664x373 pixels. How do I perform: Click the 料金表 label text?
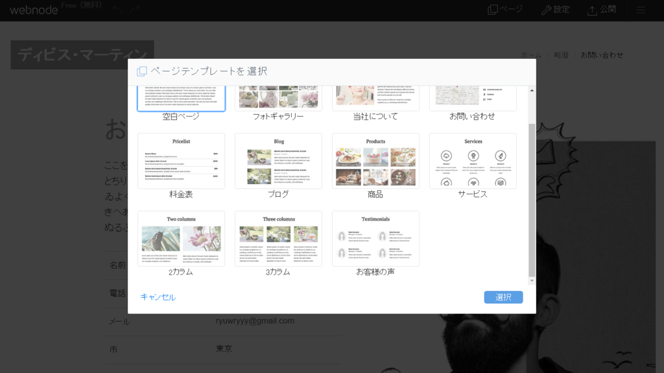pos(182,194)
